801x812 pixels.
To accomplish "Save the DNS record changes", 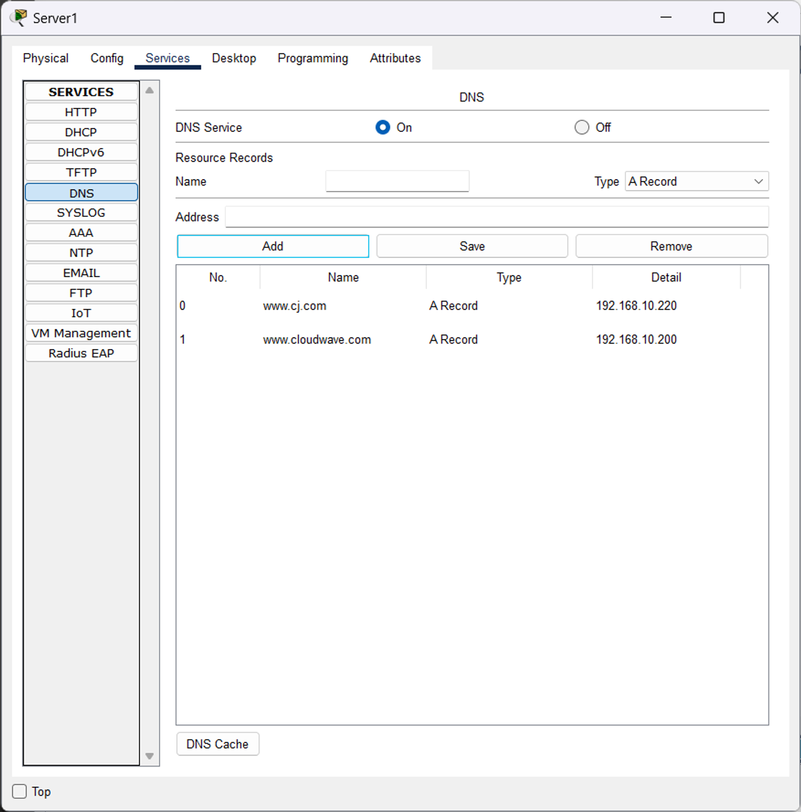I will (x=472, y=246).
